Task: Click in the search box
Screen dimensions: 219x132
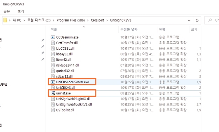Action: tap(212, 20)
